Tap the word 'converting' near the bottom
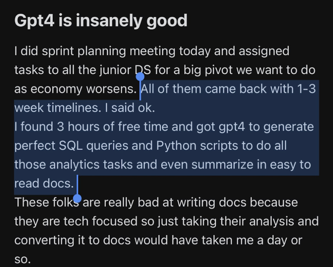333x267 pixels. click(44, 241)
